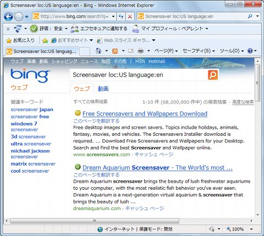The image size is (264, 236).
Task: Open a new blank browser tab
Action: coord(85,51)
